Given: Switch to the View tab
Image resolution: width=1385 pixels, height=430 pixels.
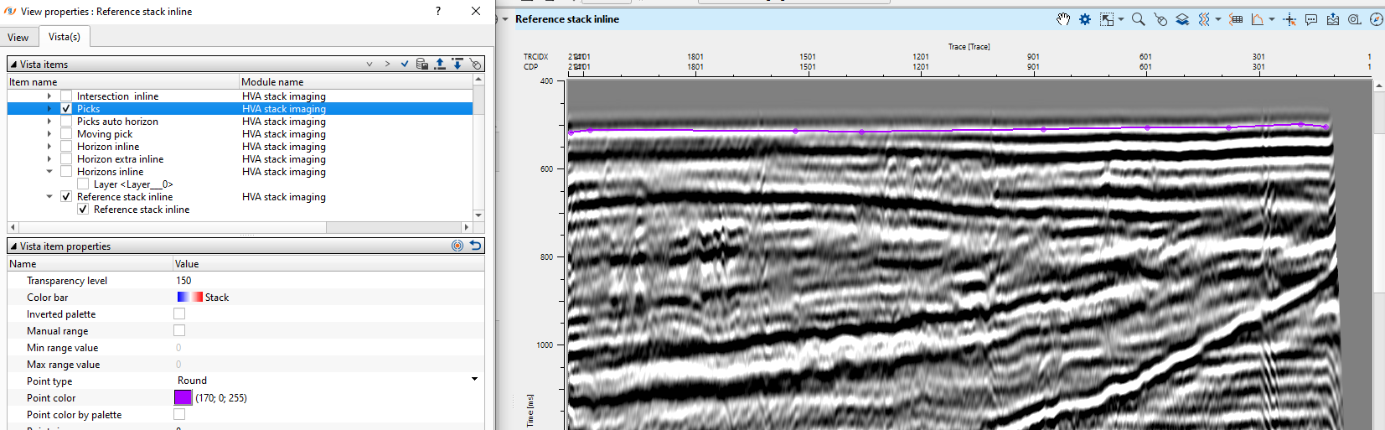Looking at the screenshot, I should [x=18, y=37].
